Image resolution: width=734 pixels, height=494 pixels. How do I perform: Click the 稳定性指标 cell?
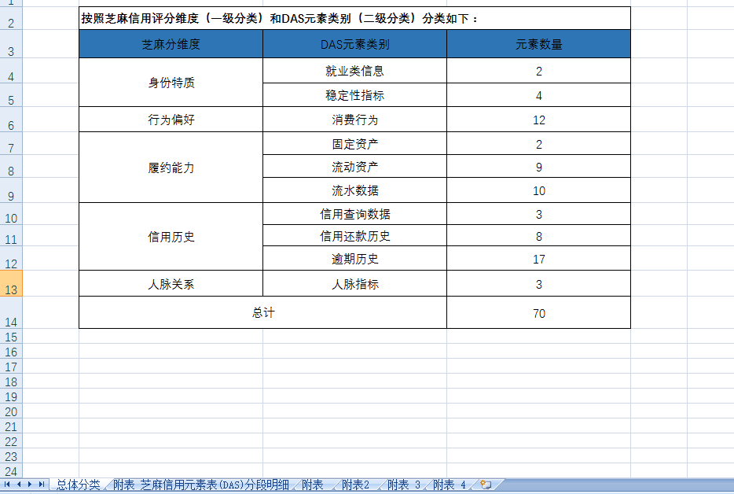(x=355, y=95)
